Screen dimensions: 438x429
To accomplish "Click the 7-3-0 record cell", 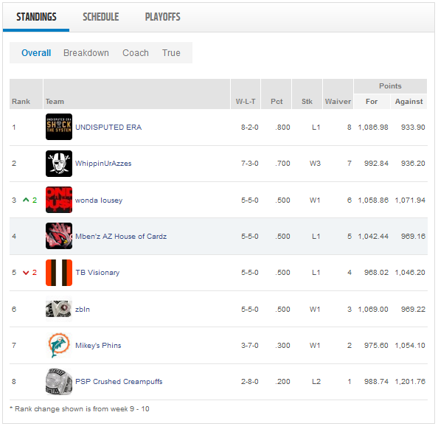I will (x=250, y=164).
